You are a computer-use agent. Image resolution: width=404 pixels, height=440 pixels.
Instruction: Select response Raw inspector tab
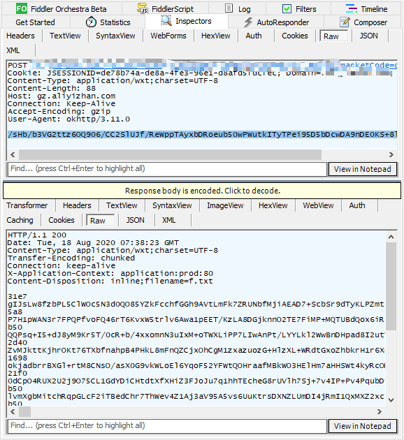100,220
